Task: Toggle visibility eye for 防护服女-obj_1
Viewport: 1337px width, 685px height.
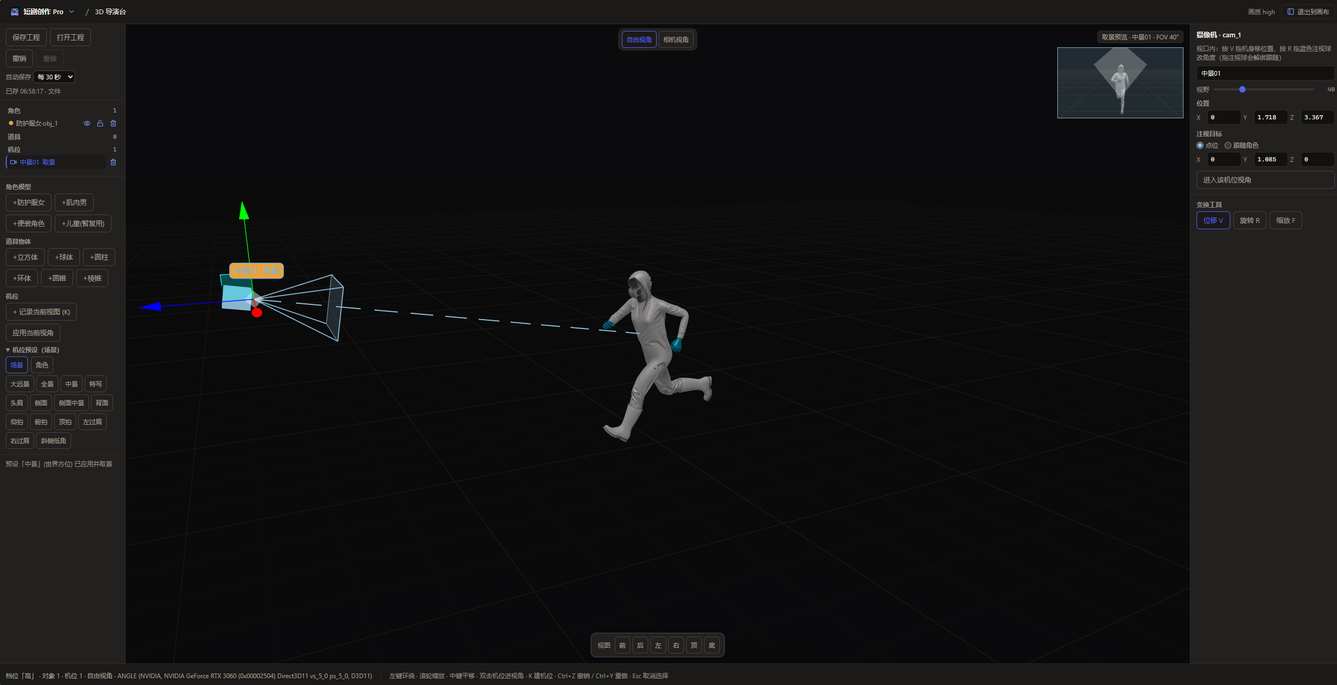Action: tap(87, 124)
